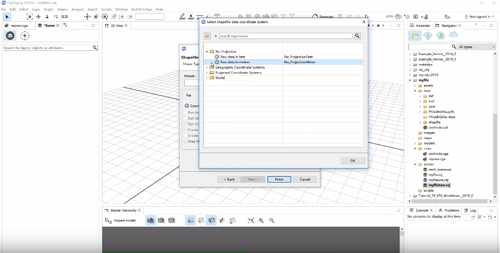Select the local workspace folder icon in Navigator
This screenshot has height=253, width=500.
click(415, 35)
